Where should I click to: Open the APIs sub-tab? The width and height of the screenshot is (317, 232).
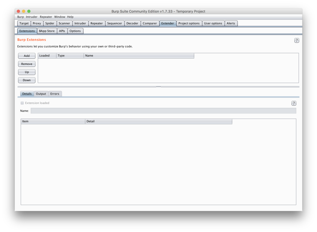62,31
